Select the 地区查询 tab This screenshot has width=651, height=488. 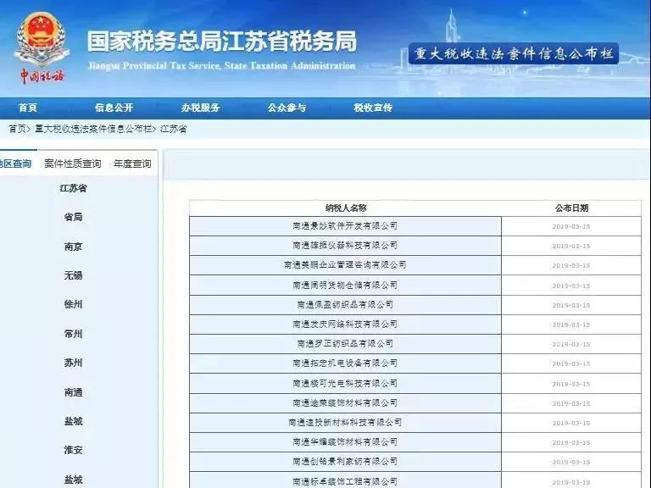[x=15, y=164]
